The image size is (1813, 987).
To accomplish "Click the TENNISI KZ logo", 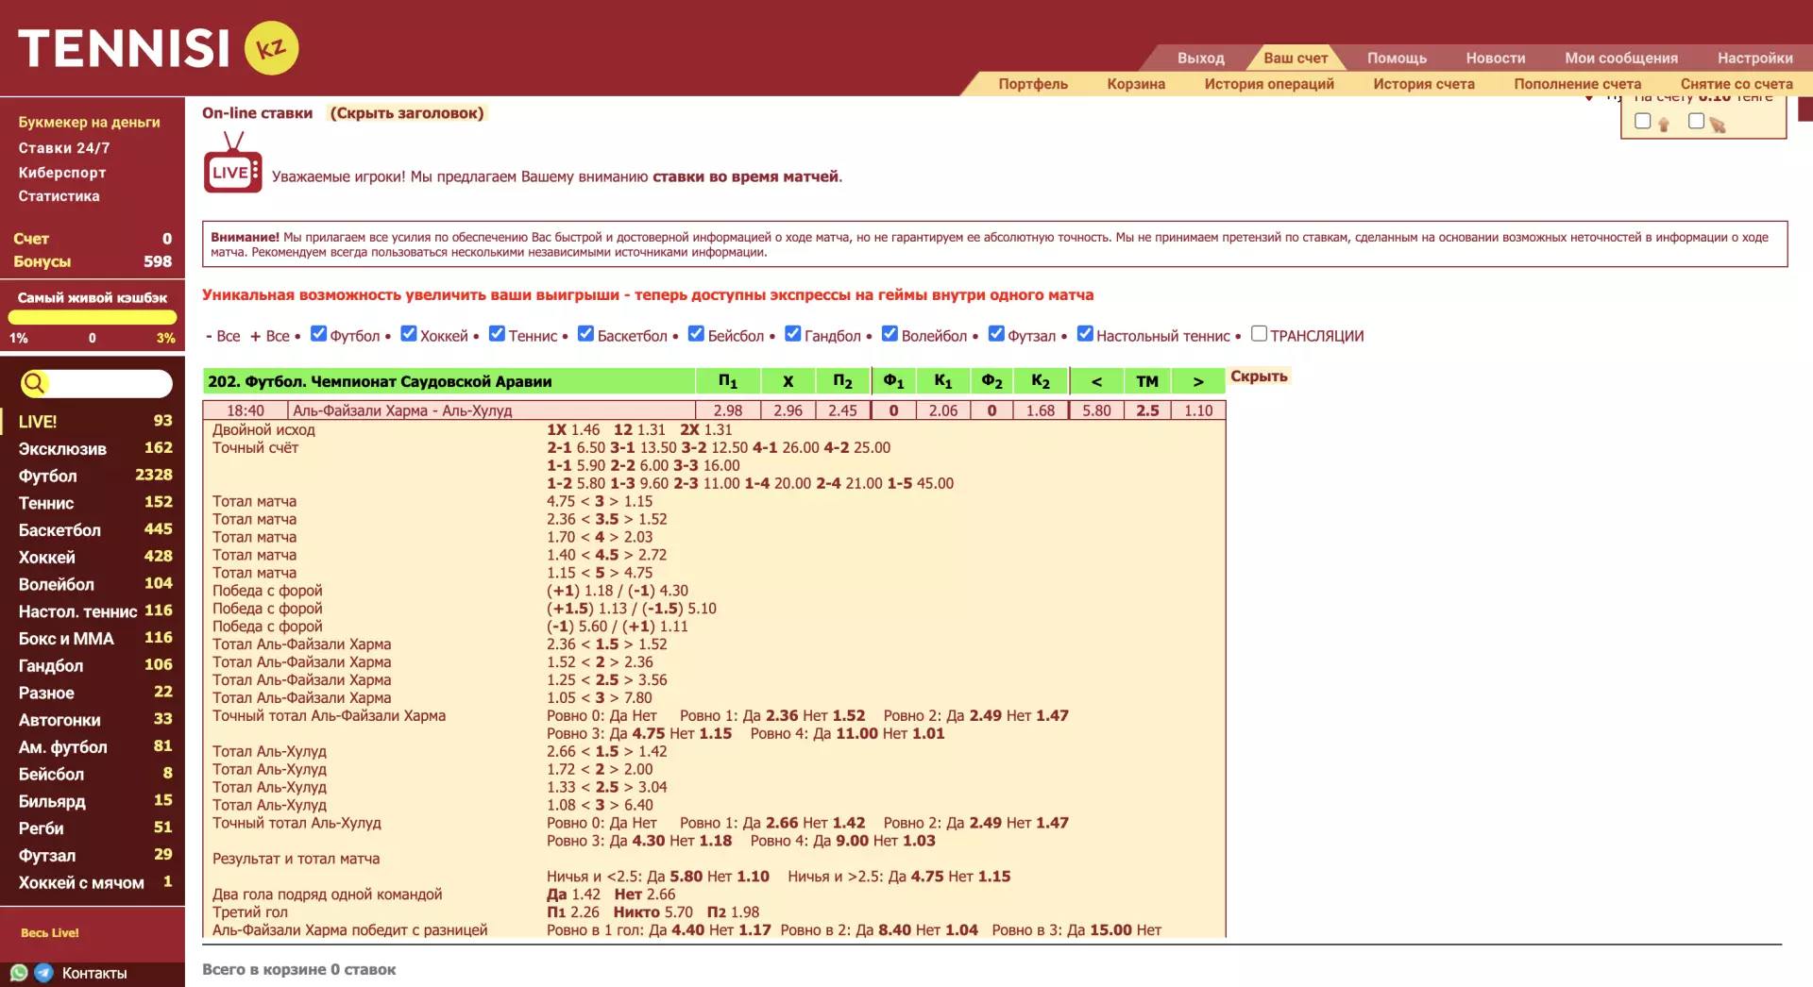I will coord(158,48).
